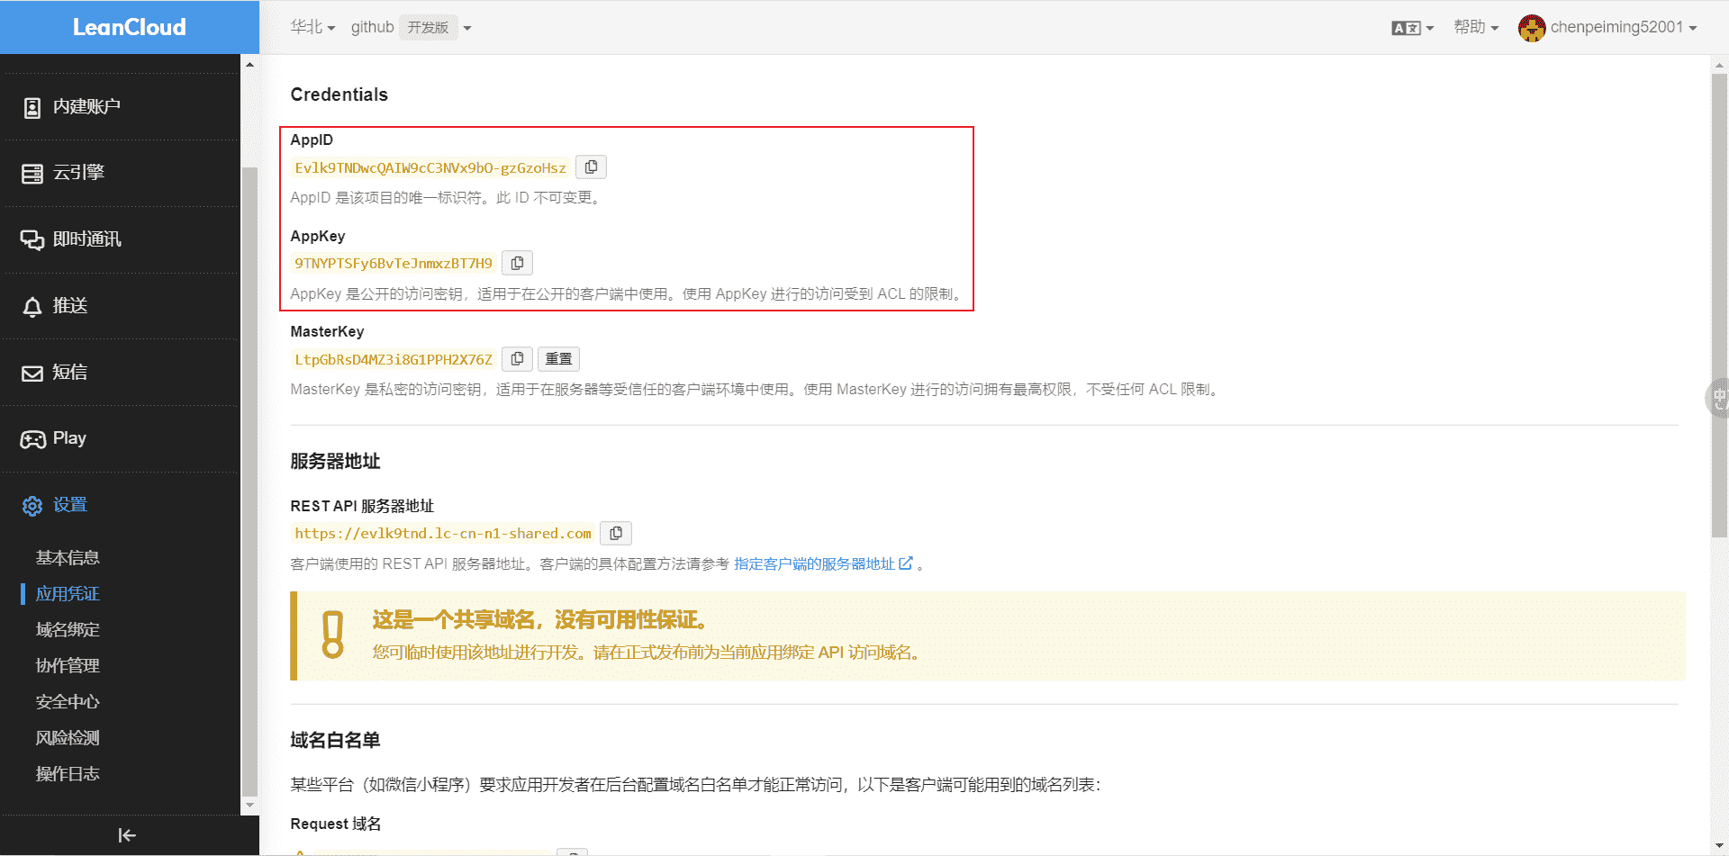The width and height of the screenshot is (1729, 856).
Task: Copy the AppID value
Action: (x=591, y=167)
